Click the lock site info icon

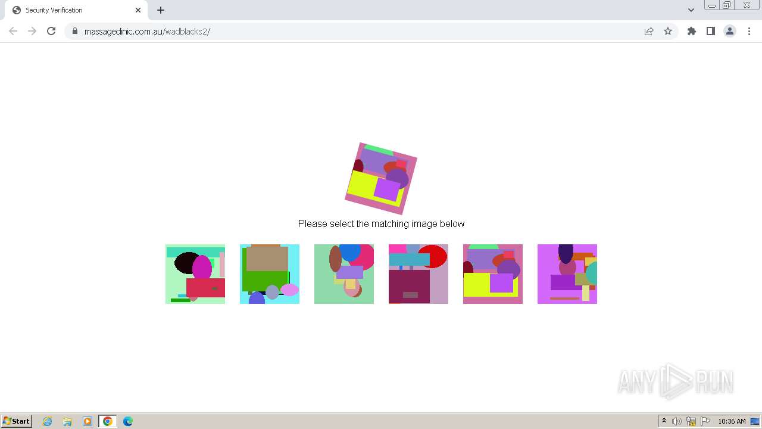75,31
